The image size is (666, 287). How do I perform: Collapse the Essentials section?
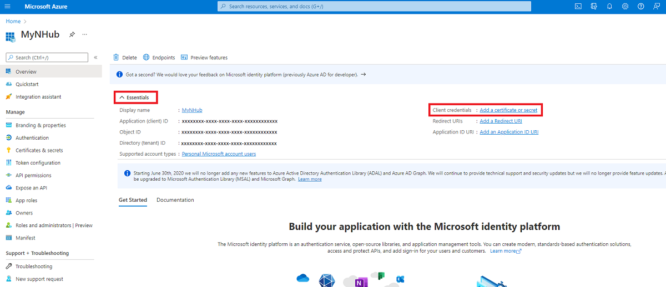click(x=134, y=98)
